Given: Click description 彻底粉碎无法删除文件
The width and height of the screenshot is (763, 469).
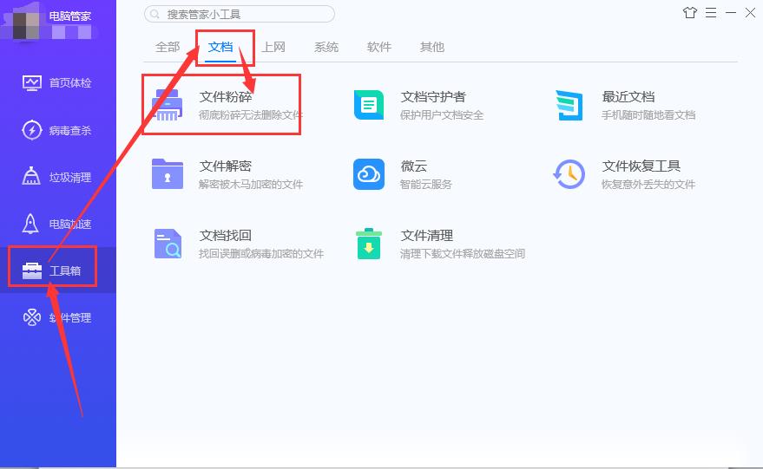Looking at the screenshot, I should pos(251,115).
